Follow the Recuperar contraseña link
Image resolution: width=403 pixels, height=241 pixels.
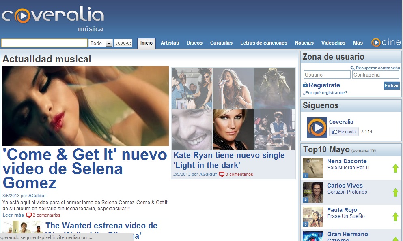[x=377, y=68]
